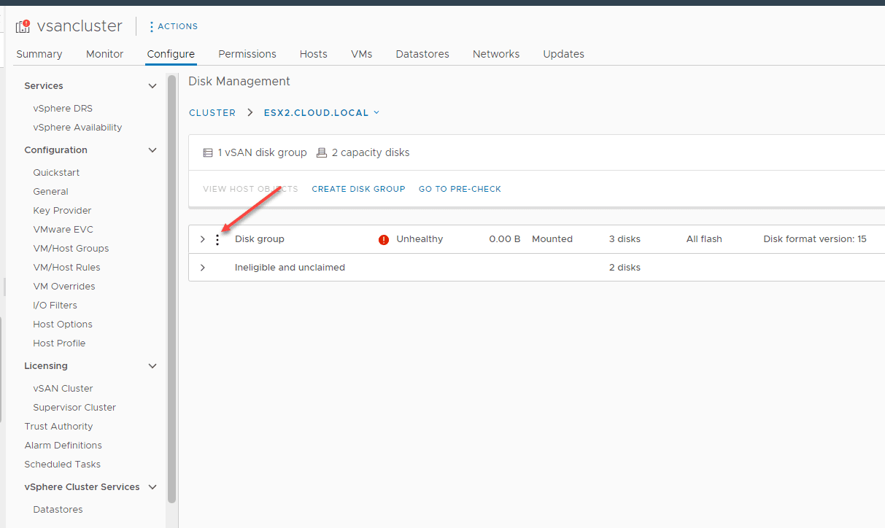Collapse the Licensing section
Screen dimensions: 885x528
tap(152, 366)
